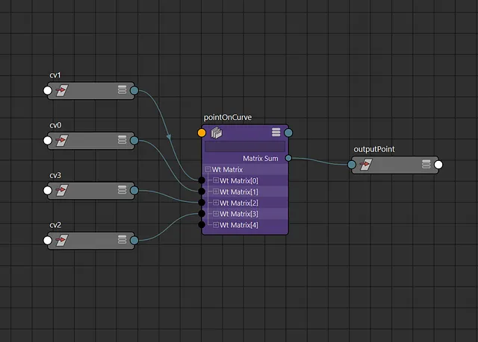Toggle view mode on the outputPoint node
The width and height of the screenshot is (478, 342).
click(426, 165)
